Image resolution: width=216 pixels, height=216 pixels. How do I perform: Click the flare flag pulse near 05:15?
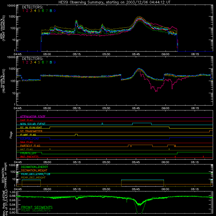coord(76,135)
